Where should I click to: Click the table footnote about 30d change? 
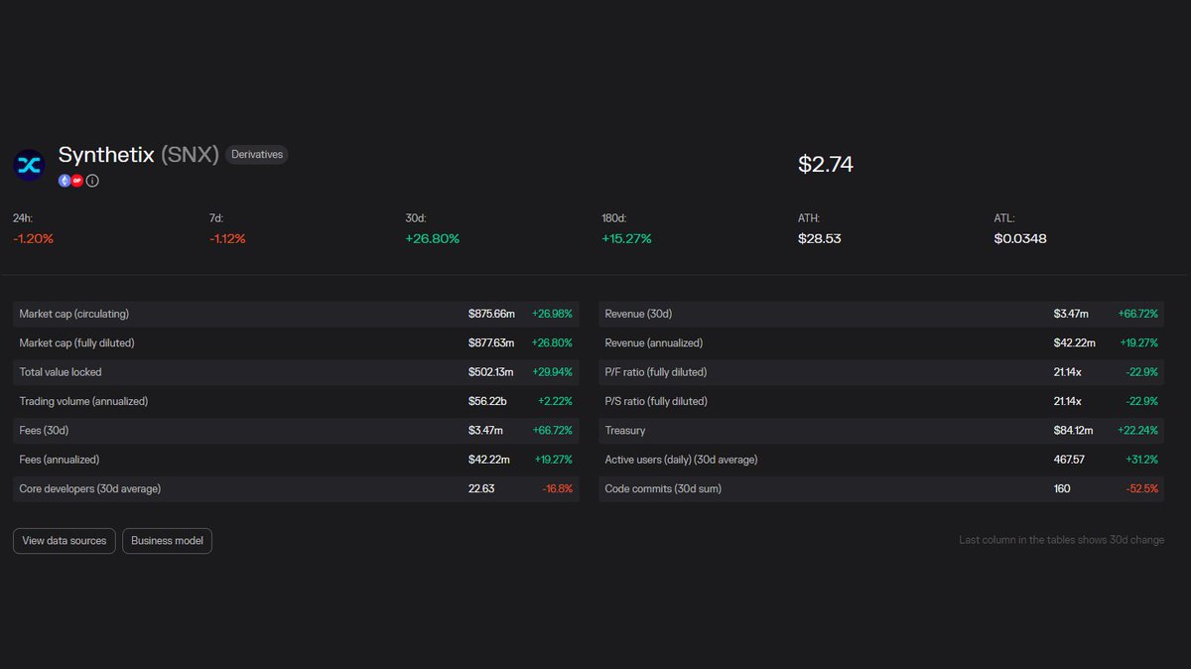click(x=1062, y=540)
